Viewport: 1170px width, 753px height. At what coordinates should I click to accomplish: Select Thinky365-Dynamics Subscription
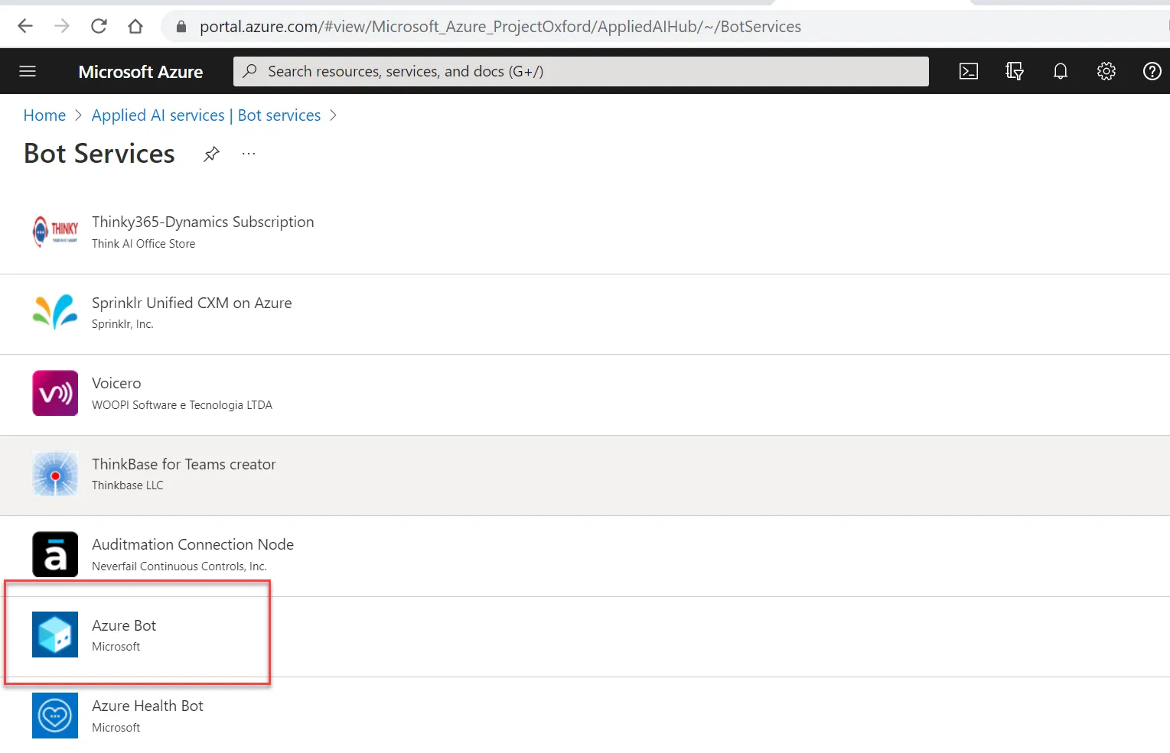coord(203,222)
